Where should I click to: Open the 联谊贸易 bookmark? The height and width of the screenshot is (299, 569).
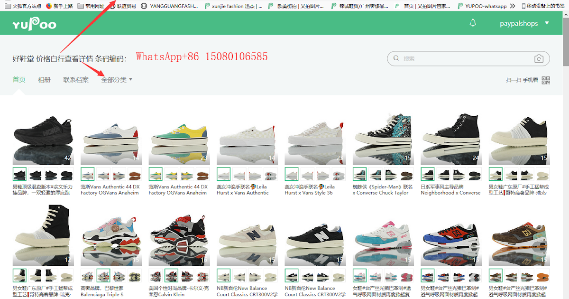click(x=122, y=6)
